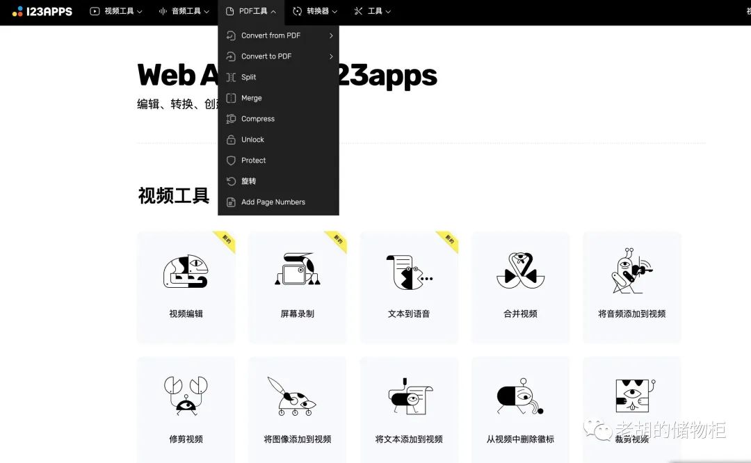Open the 视频编辑 illustration card
Image resolution: width=751 pixels, height=463 pixels.
coord(186,271)
